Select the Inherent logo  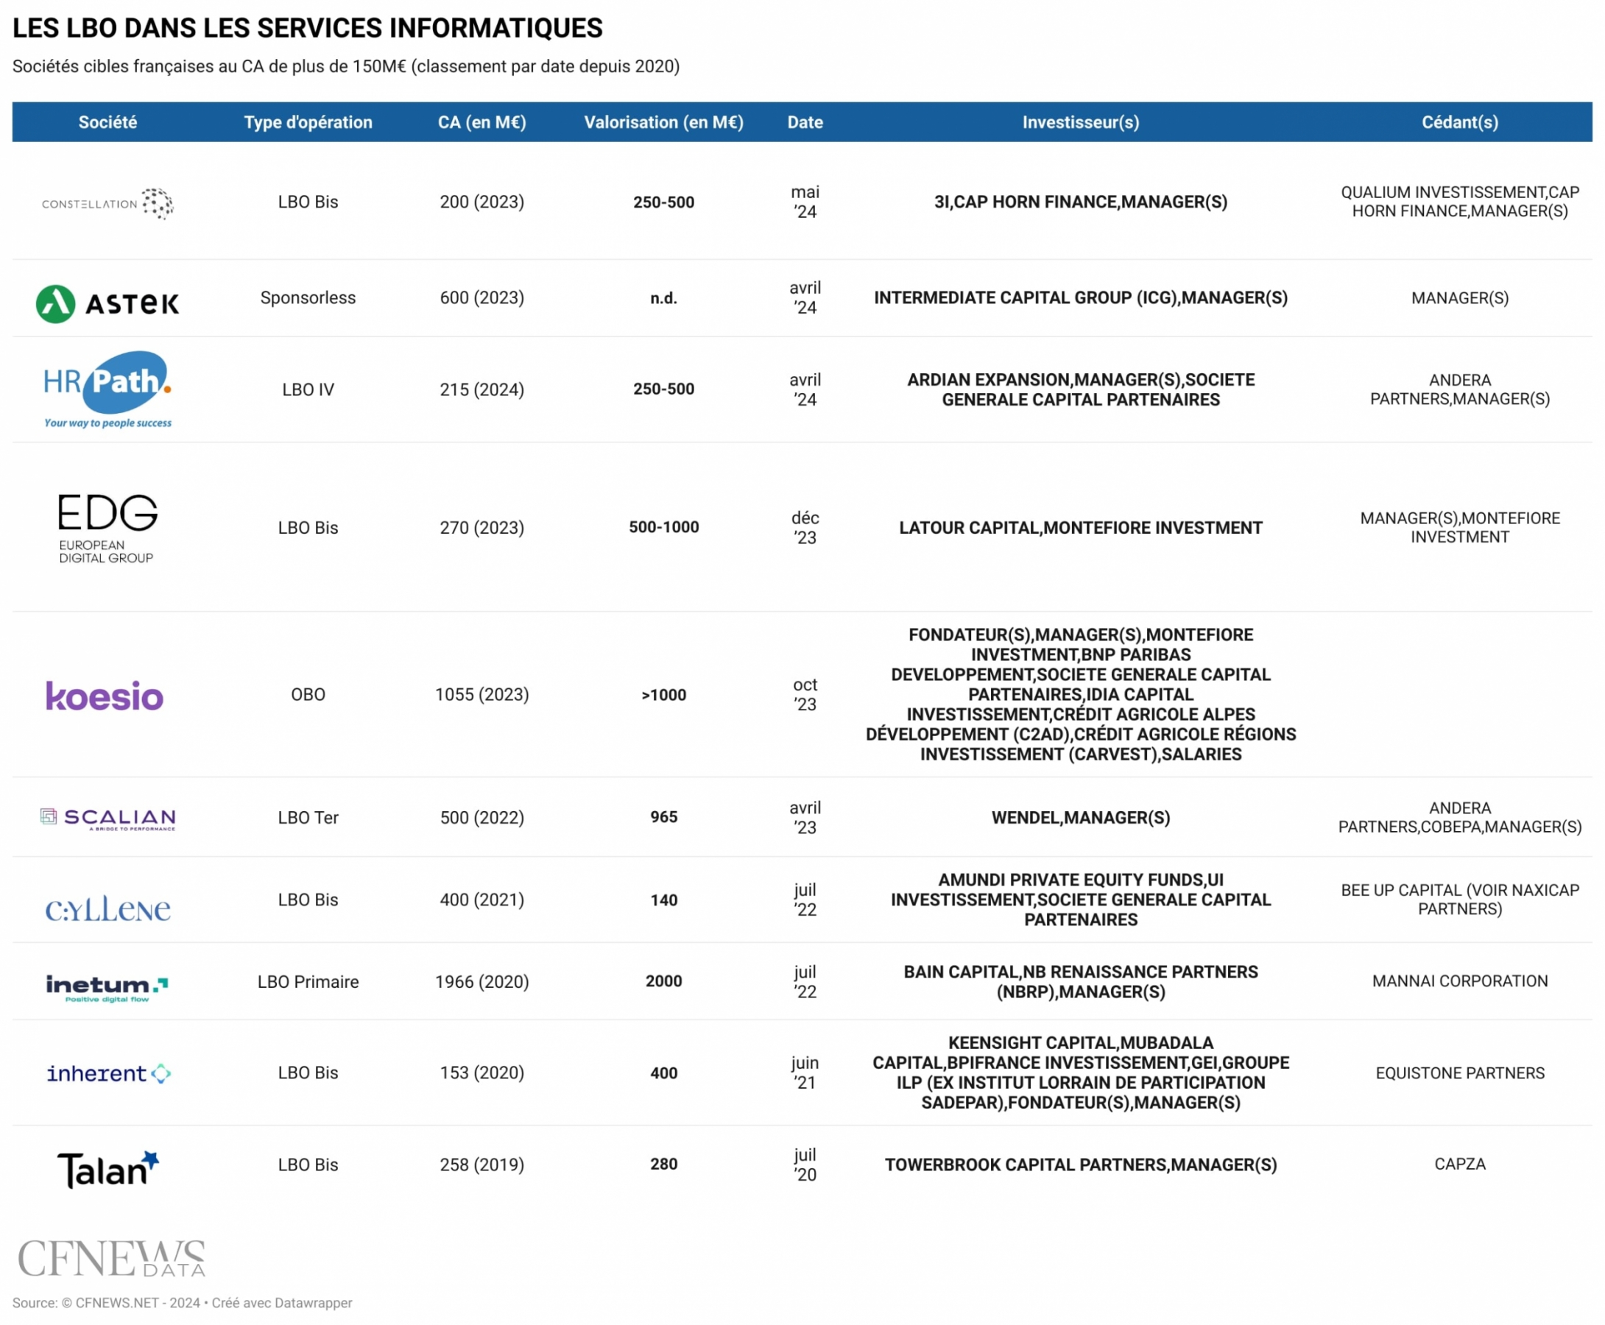pyautogui.click(x=108, y=1074)
